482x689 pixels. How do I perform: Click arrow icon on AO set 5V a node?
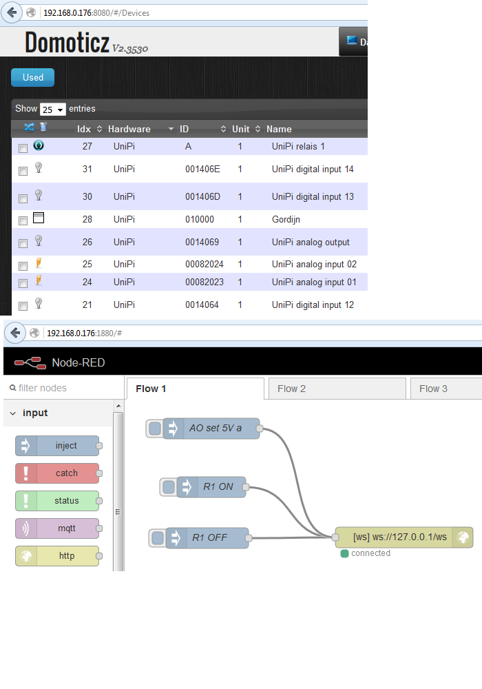coord(173,428)
